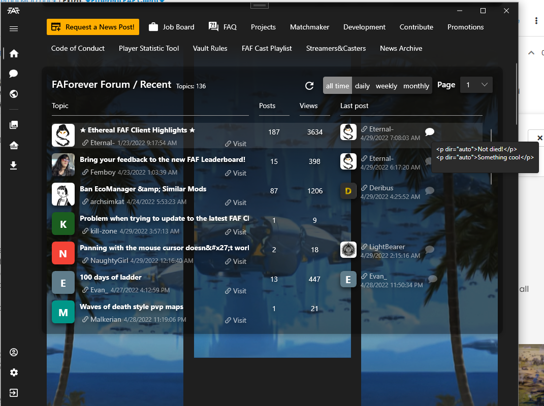Click Eternal- avatar on Ethereal topic row

tap(63, 135)
